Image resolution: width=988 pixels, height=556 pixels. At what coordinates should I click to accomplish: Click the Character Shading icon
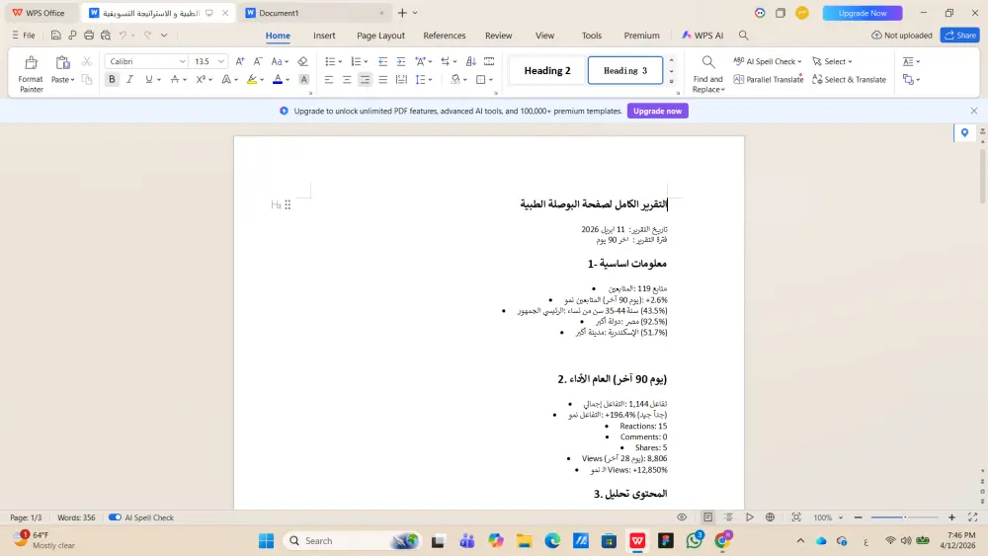(303, 79)
